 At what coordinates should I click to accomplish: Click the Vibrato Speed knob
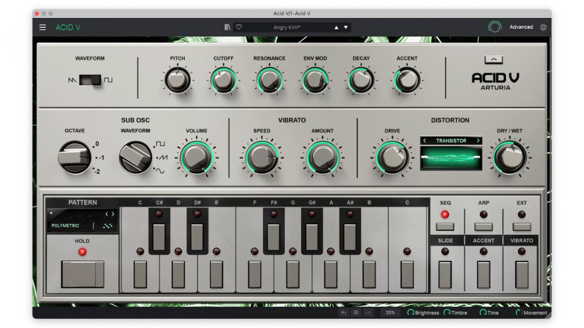(x=261, y=158)
